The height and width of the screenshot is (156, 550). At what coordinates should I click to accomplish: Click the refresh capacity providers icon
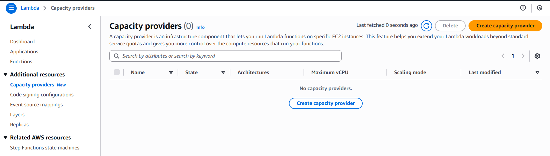coord(426,26)
